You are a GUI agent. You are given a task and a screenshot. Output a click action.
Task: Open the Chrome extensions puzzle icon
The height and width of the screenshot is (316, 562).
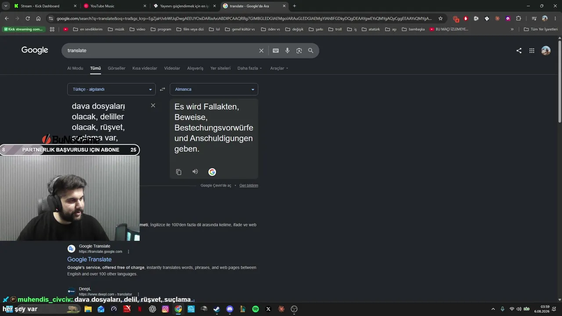coord(519,18)
